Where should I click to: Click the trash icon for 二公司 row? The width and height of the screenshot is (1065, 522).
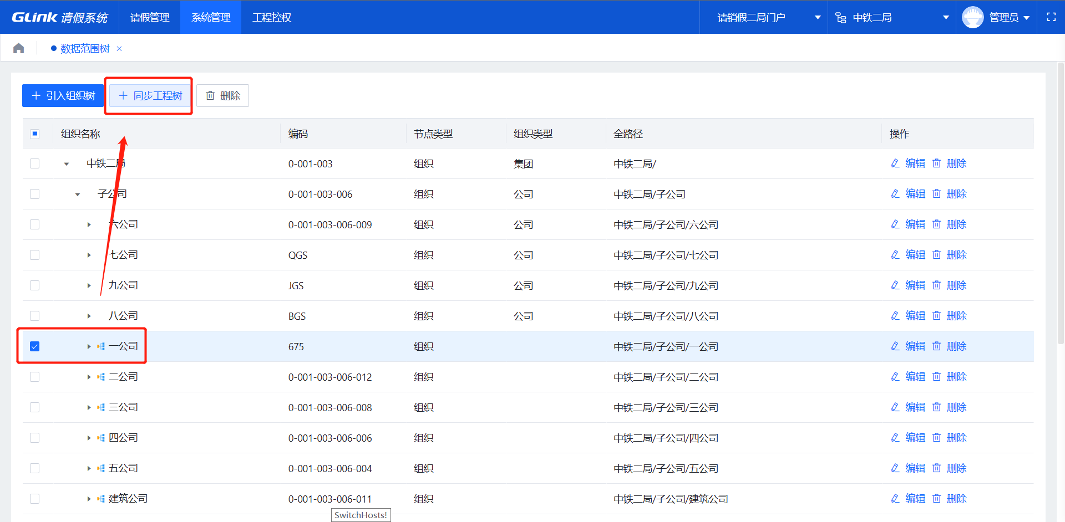[x=936, y=377]
